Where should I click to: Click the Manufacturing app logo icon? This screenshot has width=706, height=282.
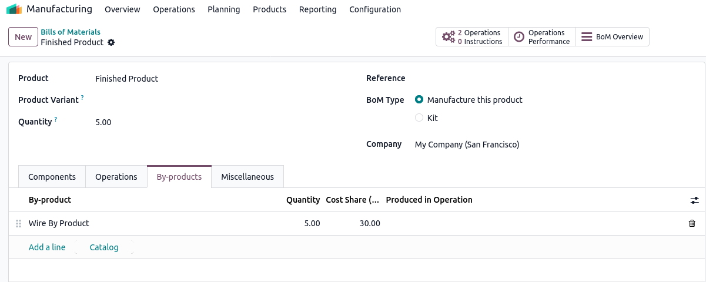tap(14, 9)
